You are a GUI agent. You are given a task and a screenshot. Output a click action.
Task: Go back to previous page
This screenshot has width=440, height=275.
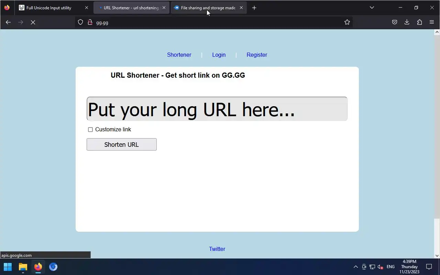(8, 22)
